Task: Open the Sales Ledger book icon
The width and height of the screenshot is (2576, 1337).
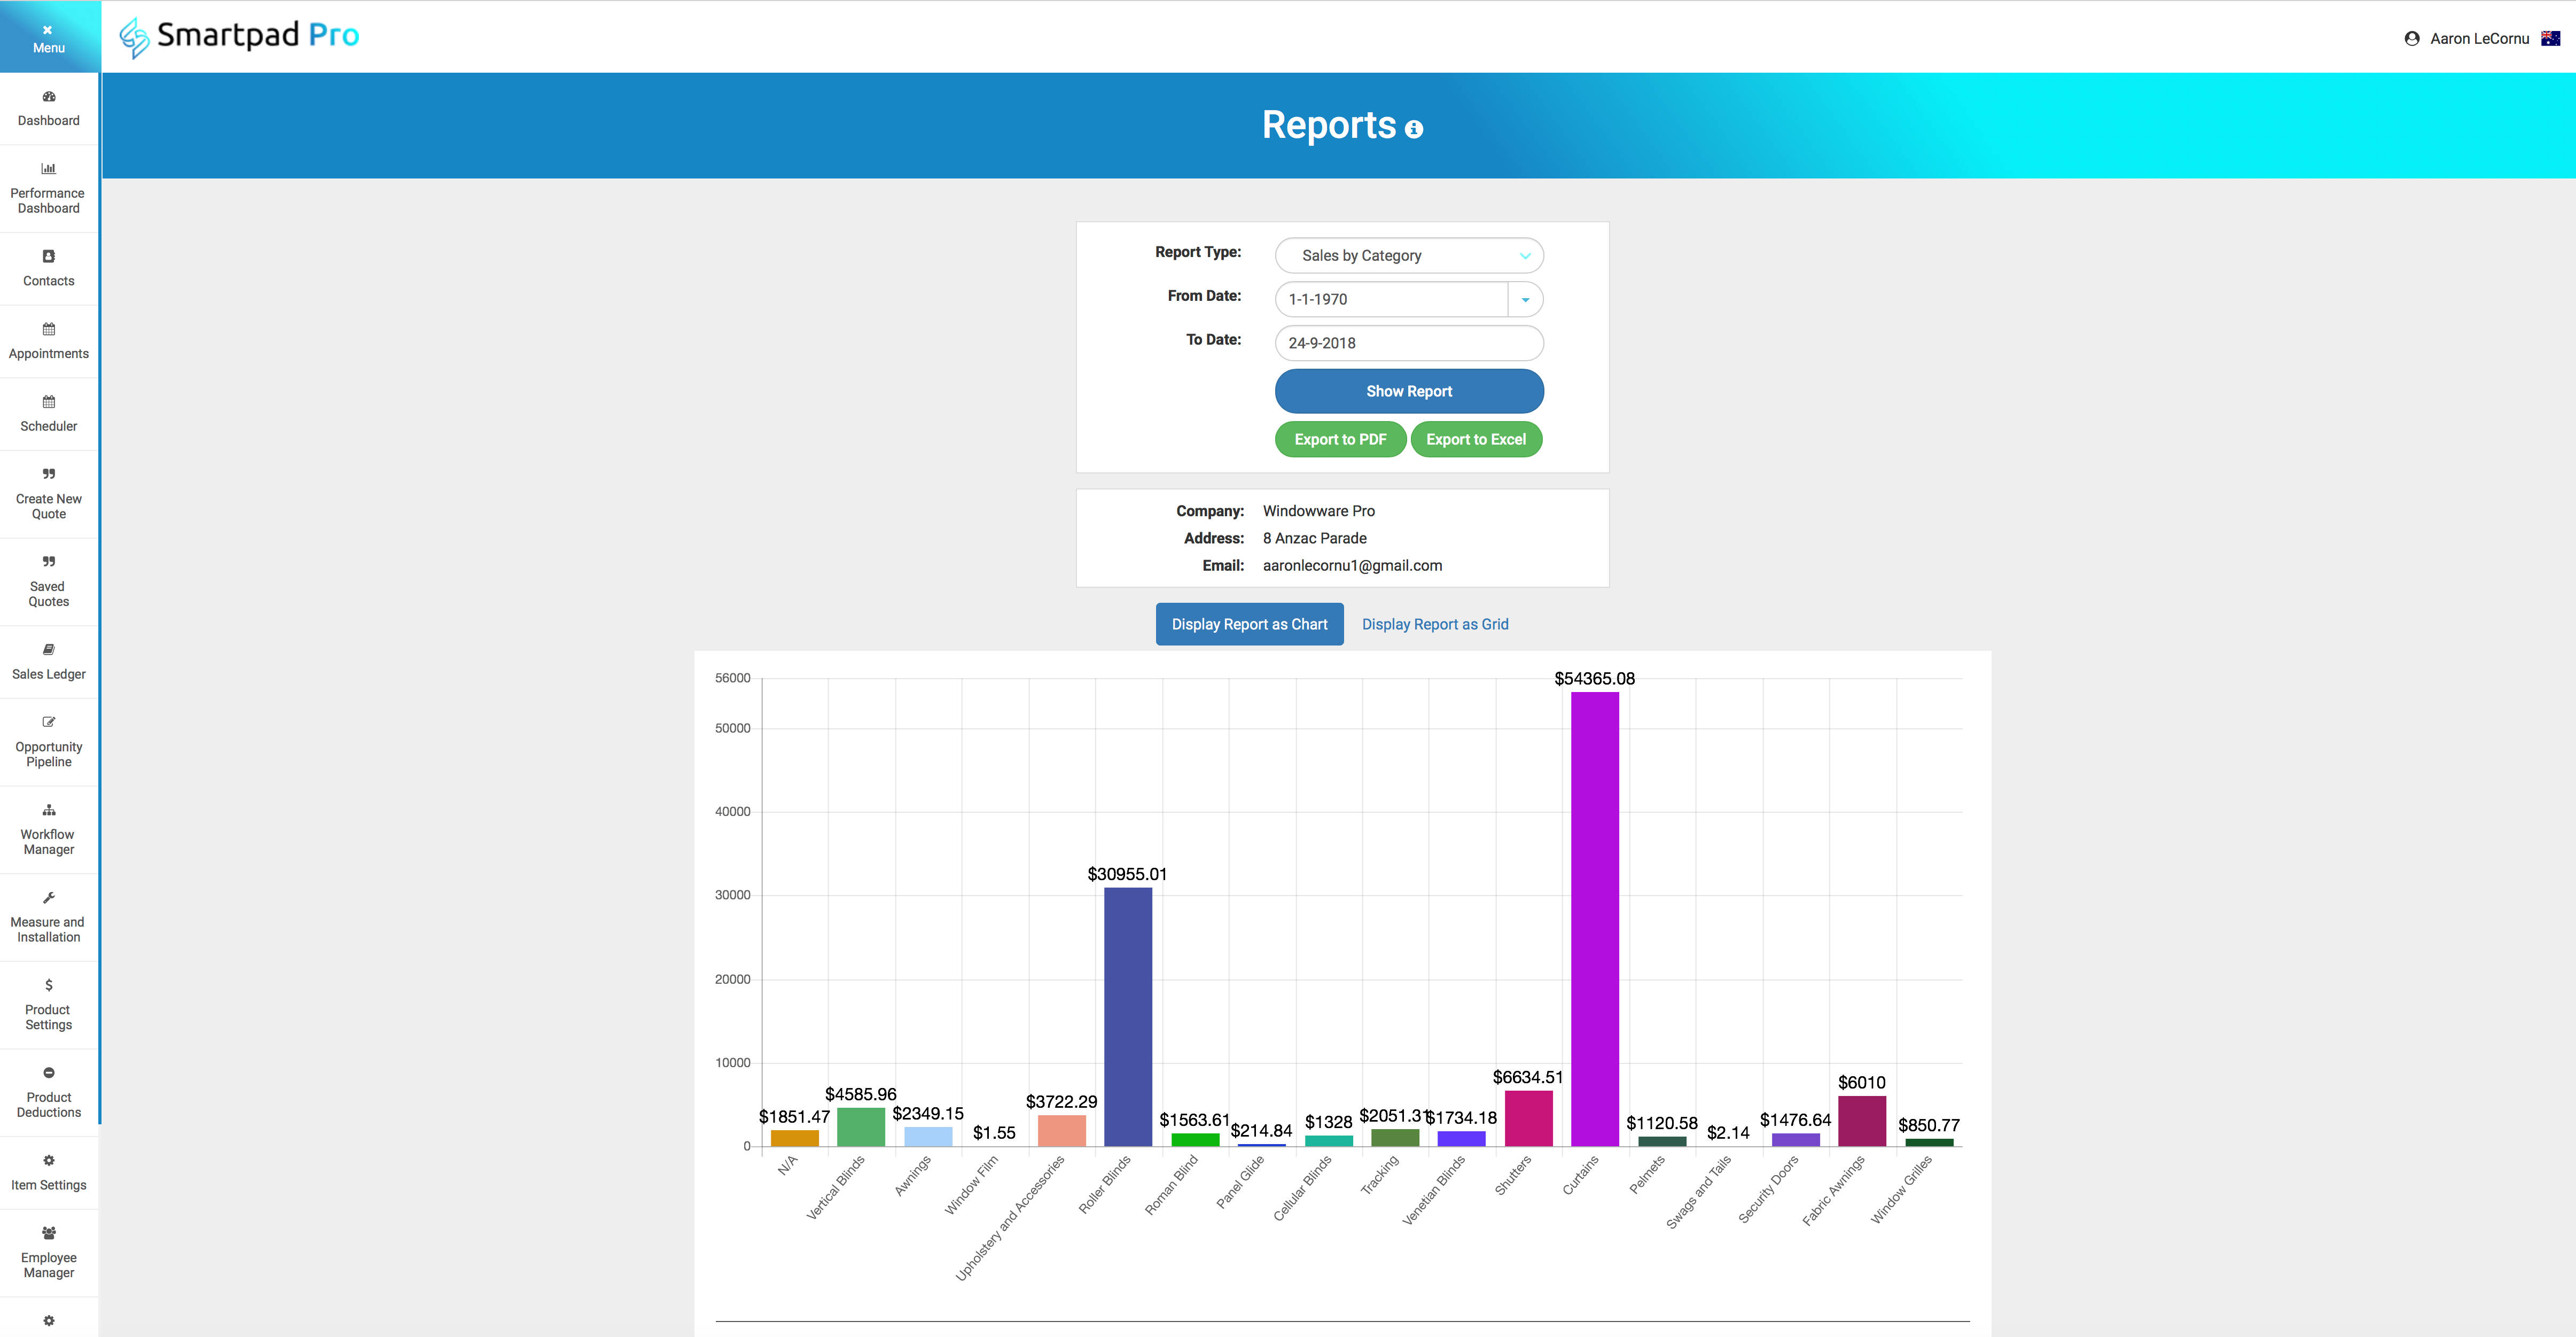Action: click(48, 649)
